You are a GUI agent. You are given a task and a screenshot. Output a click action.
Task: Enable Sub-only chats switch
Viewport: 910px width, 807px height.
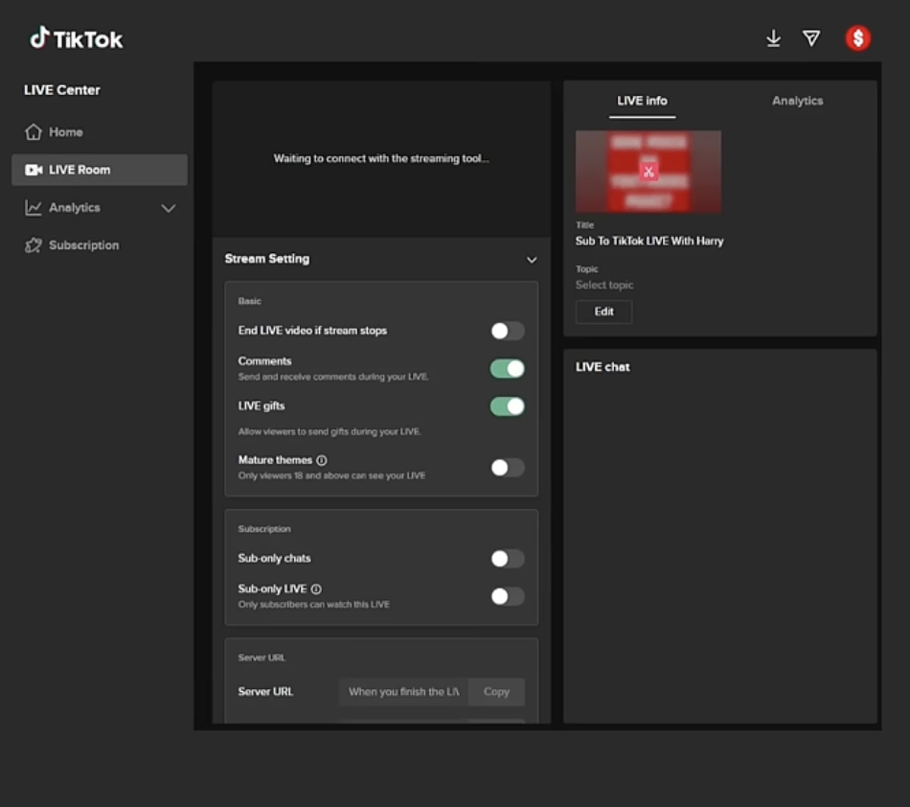[508, 559]
